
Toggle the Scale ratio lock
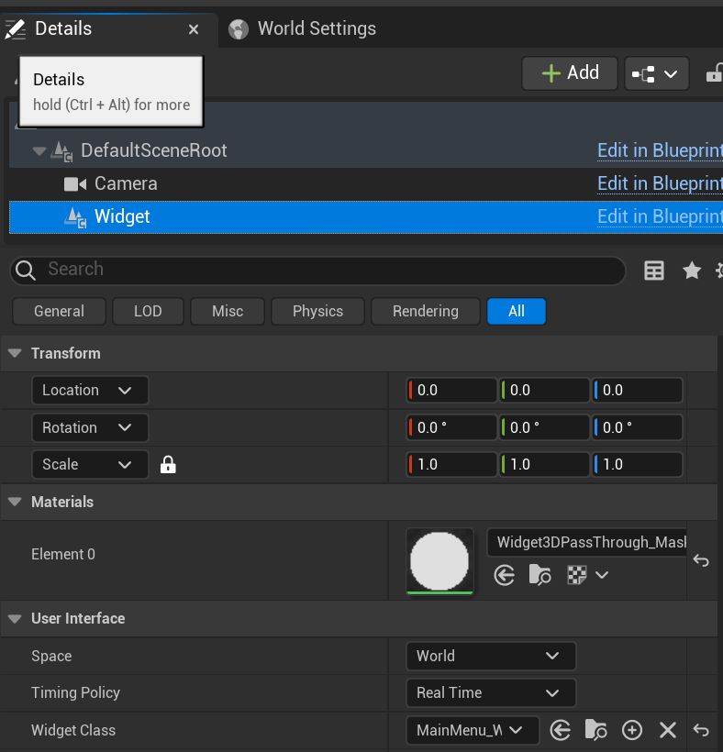point(168,465)
